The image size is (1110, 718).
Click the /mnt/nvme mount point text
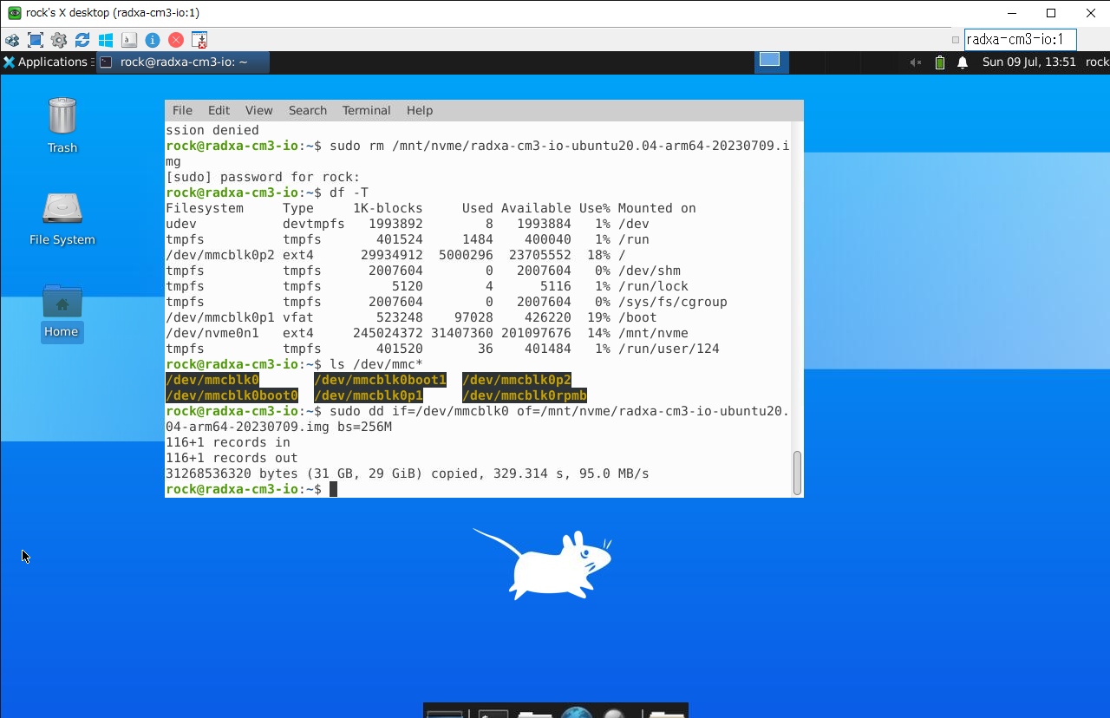point(653,333)
